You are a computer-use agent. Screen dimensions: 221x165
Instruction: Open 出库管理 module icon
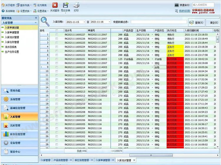pos(6,125)
